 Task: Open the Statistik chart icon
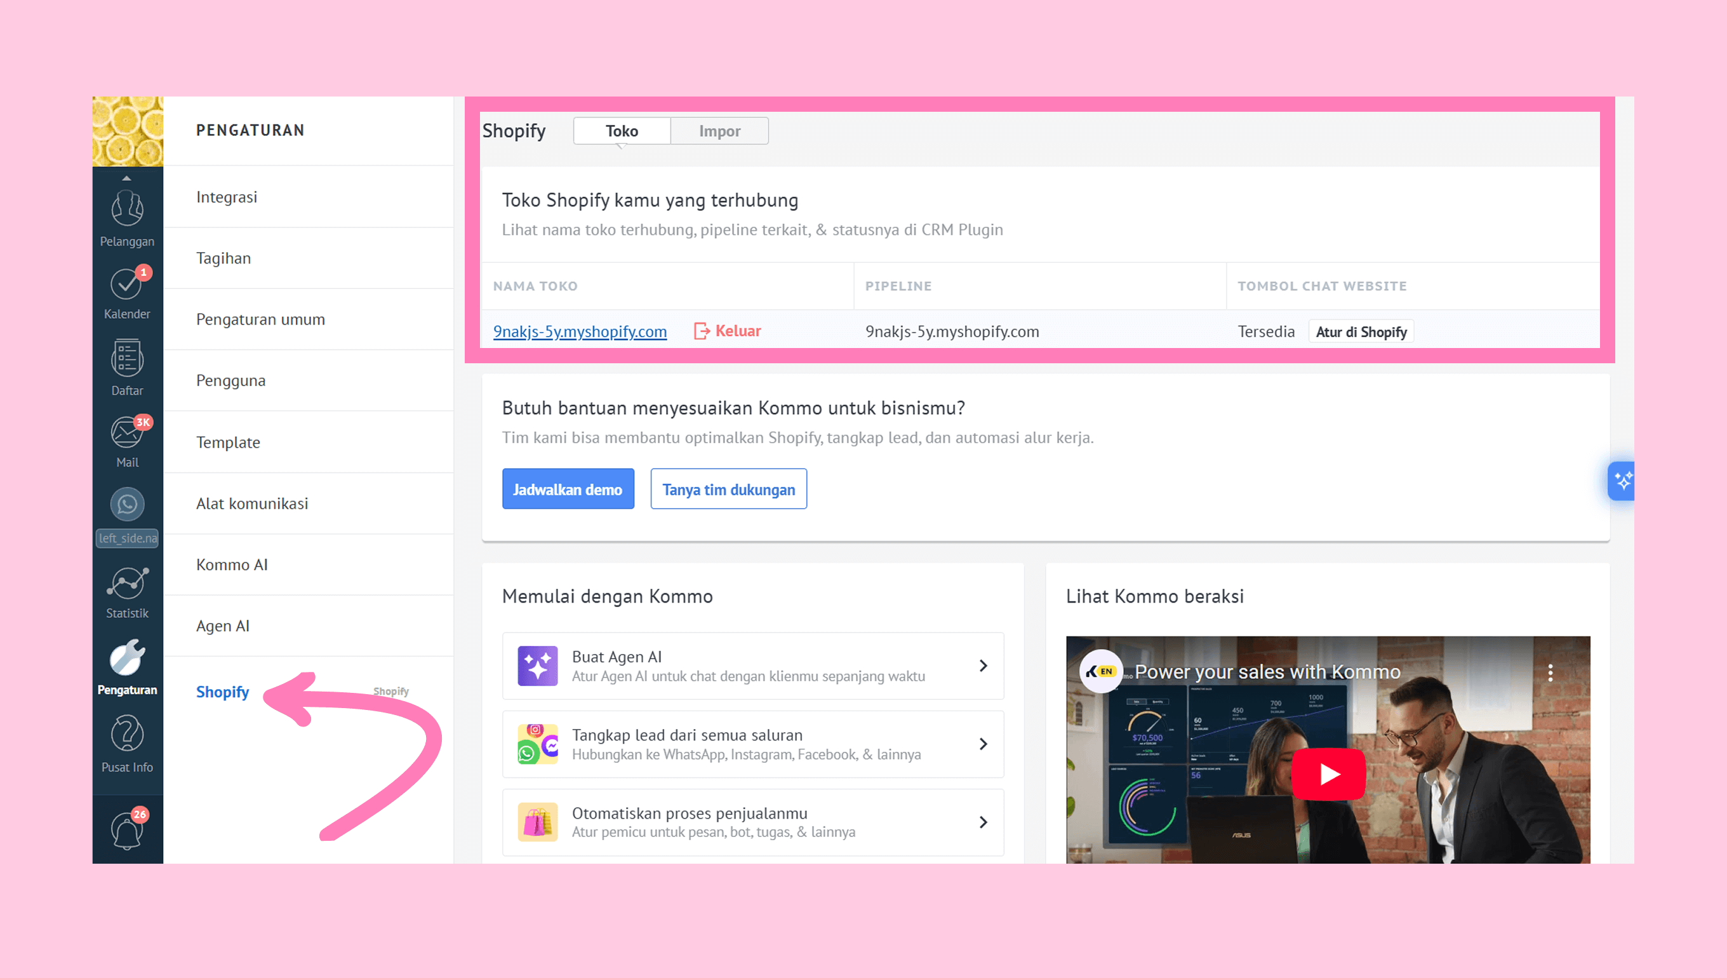pyautogui.click(x=127, y=593)
